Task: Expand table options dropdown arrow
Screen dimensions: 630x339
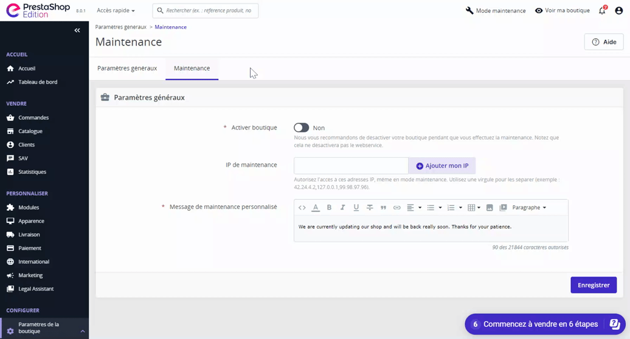Action: (479, 208)
